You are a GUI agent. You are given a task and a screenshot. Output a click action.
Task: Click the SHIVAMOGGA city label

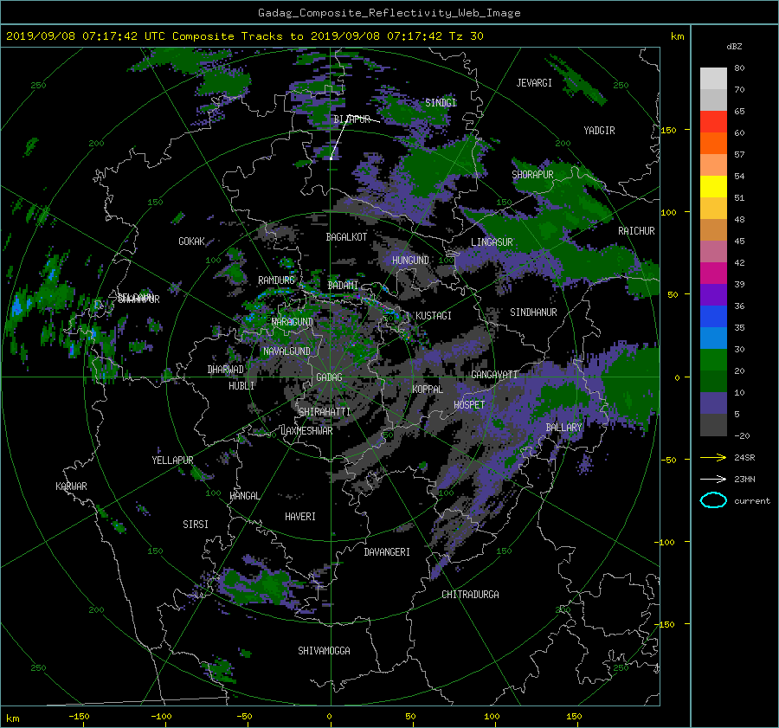pyautogui.click(x=324, y=650)
